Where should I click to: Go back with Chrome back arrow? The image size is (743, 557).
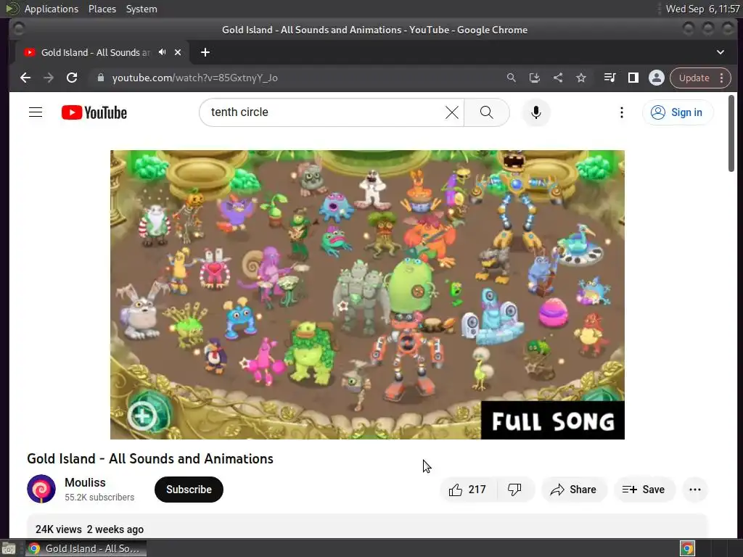pos(25,78)
